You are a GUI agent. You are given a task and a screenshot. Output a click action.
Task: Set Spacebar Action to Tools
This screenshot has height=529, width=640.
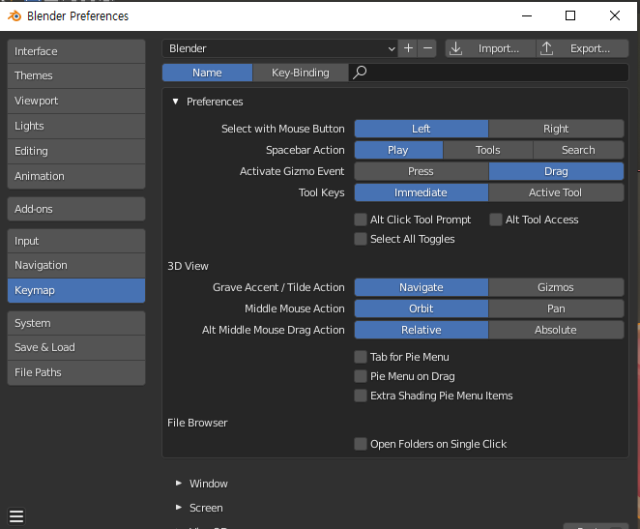coord(488,150)
